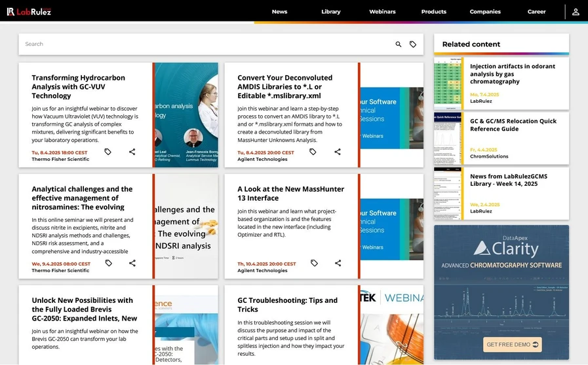Screen dimensions: 588x365
Task: Open 'A Look at the New MassHunter 13 Interface'
Action: (290, 193)
